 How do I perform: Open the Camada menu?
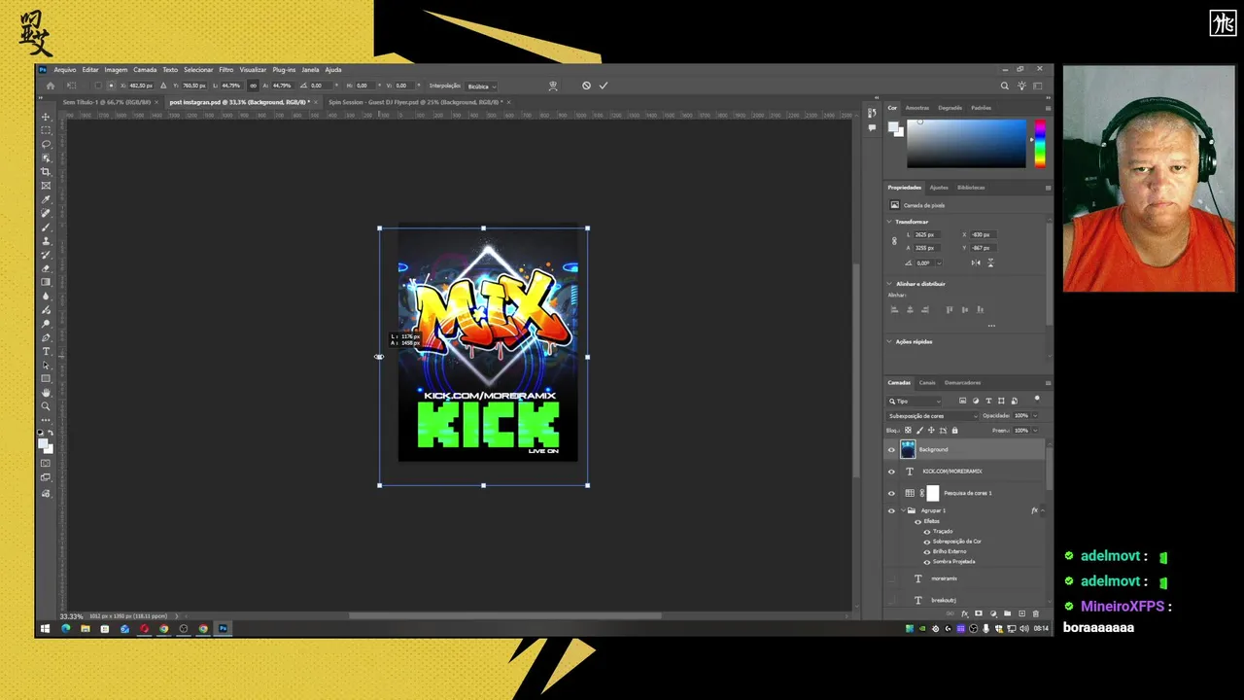(x=145, y=70)
